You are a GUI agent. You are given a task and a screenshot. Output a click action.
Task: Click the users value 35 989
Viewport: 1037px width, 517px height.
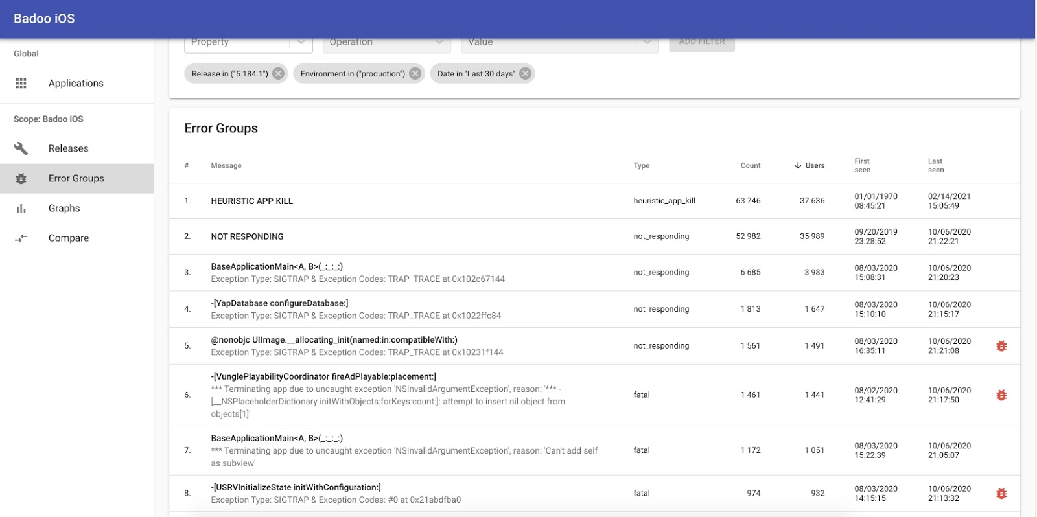tap(812, 236)
